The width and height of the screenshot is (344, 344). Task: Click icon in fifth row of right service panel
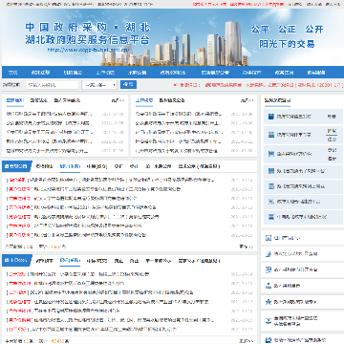[x=271, y=186]
